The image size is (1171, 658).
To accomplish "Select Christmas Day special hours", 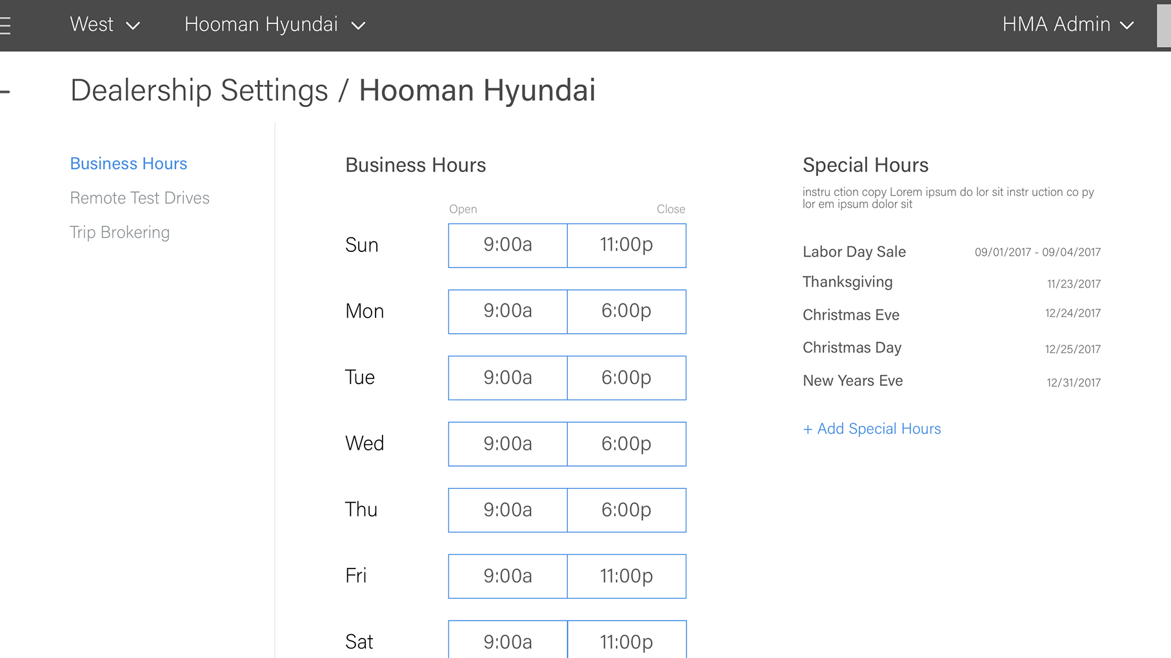I will 852,348.
